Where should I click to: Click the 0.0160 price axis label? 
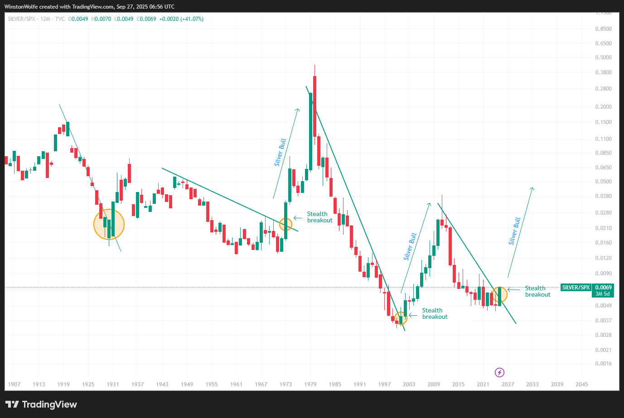point(603,243)
